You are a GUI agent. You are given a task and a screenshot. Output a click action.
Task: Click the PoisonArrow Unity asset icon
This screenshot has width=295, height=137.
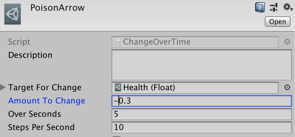pyautogui.click(x=13, y=14)
